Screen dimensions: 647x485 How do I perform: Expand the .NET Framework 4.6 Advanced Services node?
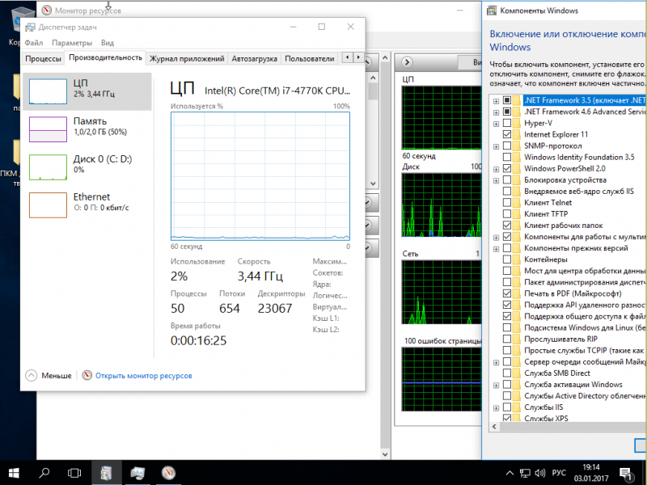[496, 112]
